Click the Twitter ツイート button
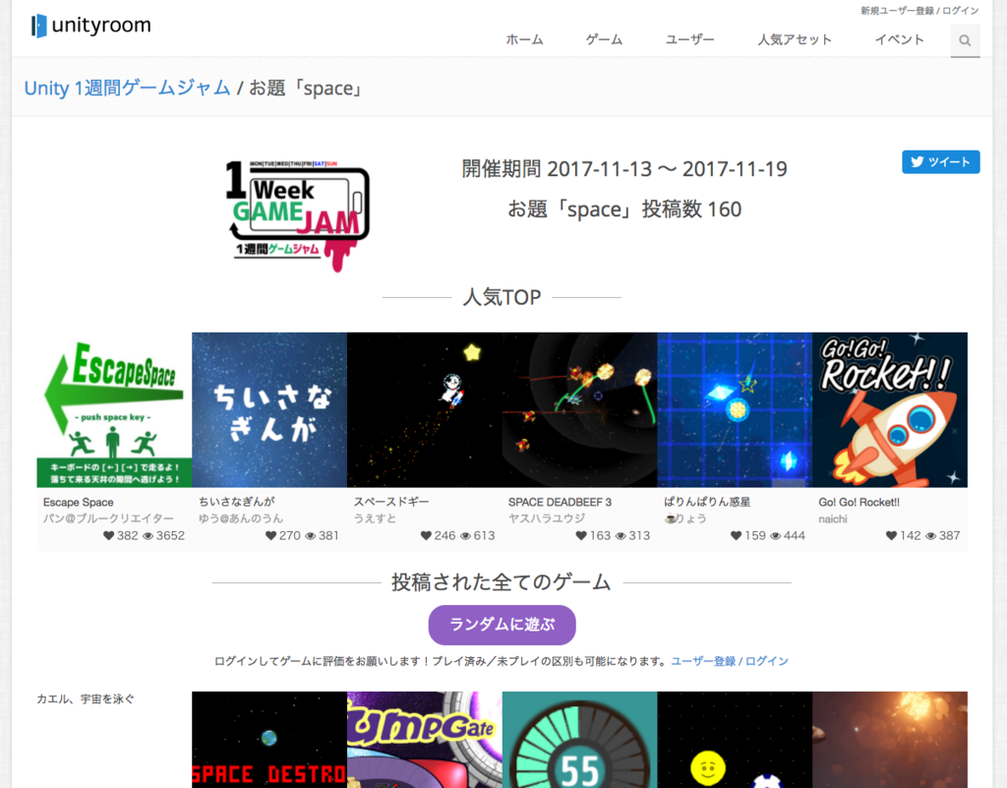The width and height of the screenshot is (1007, 788). (941, 162)
